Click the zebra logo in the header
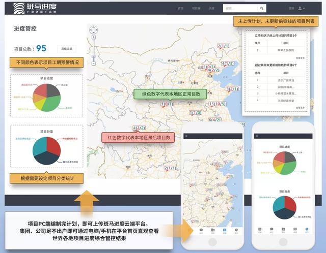This screenshot has width=326, height=253. pyautogui.click(x=19, y=8)
